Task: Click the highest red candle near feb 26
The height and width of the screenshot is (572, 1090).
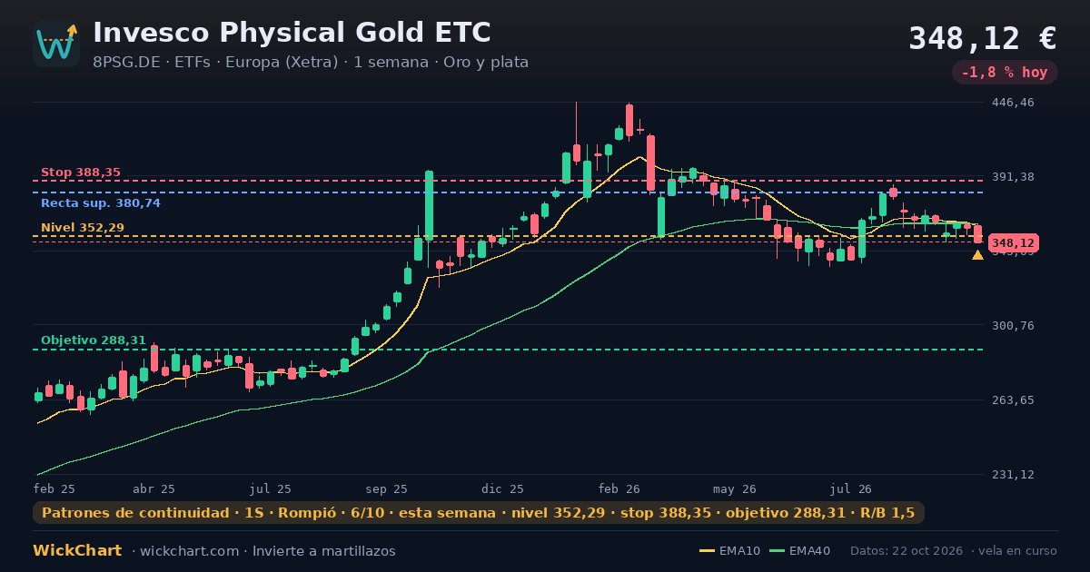Action: tap(629, 121)
